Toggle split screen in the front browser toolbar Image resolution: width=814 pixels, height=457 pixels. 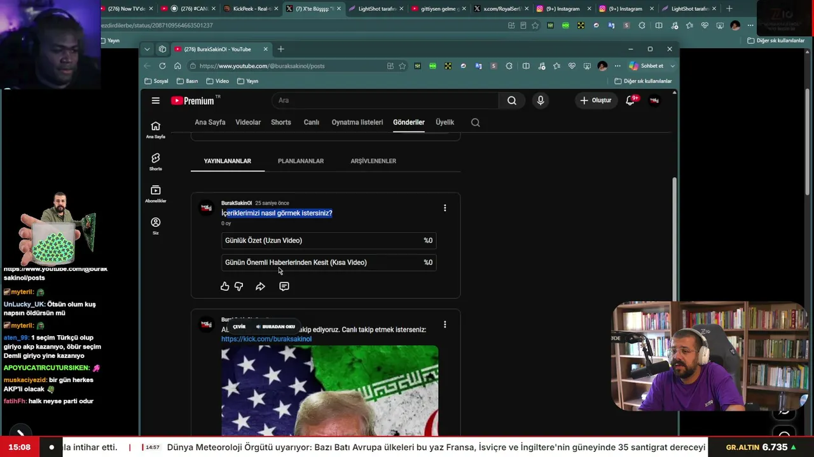[526, 66]
